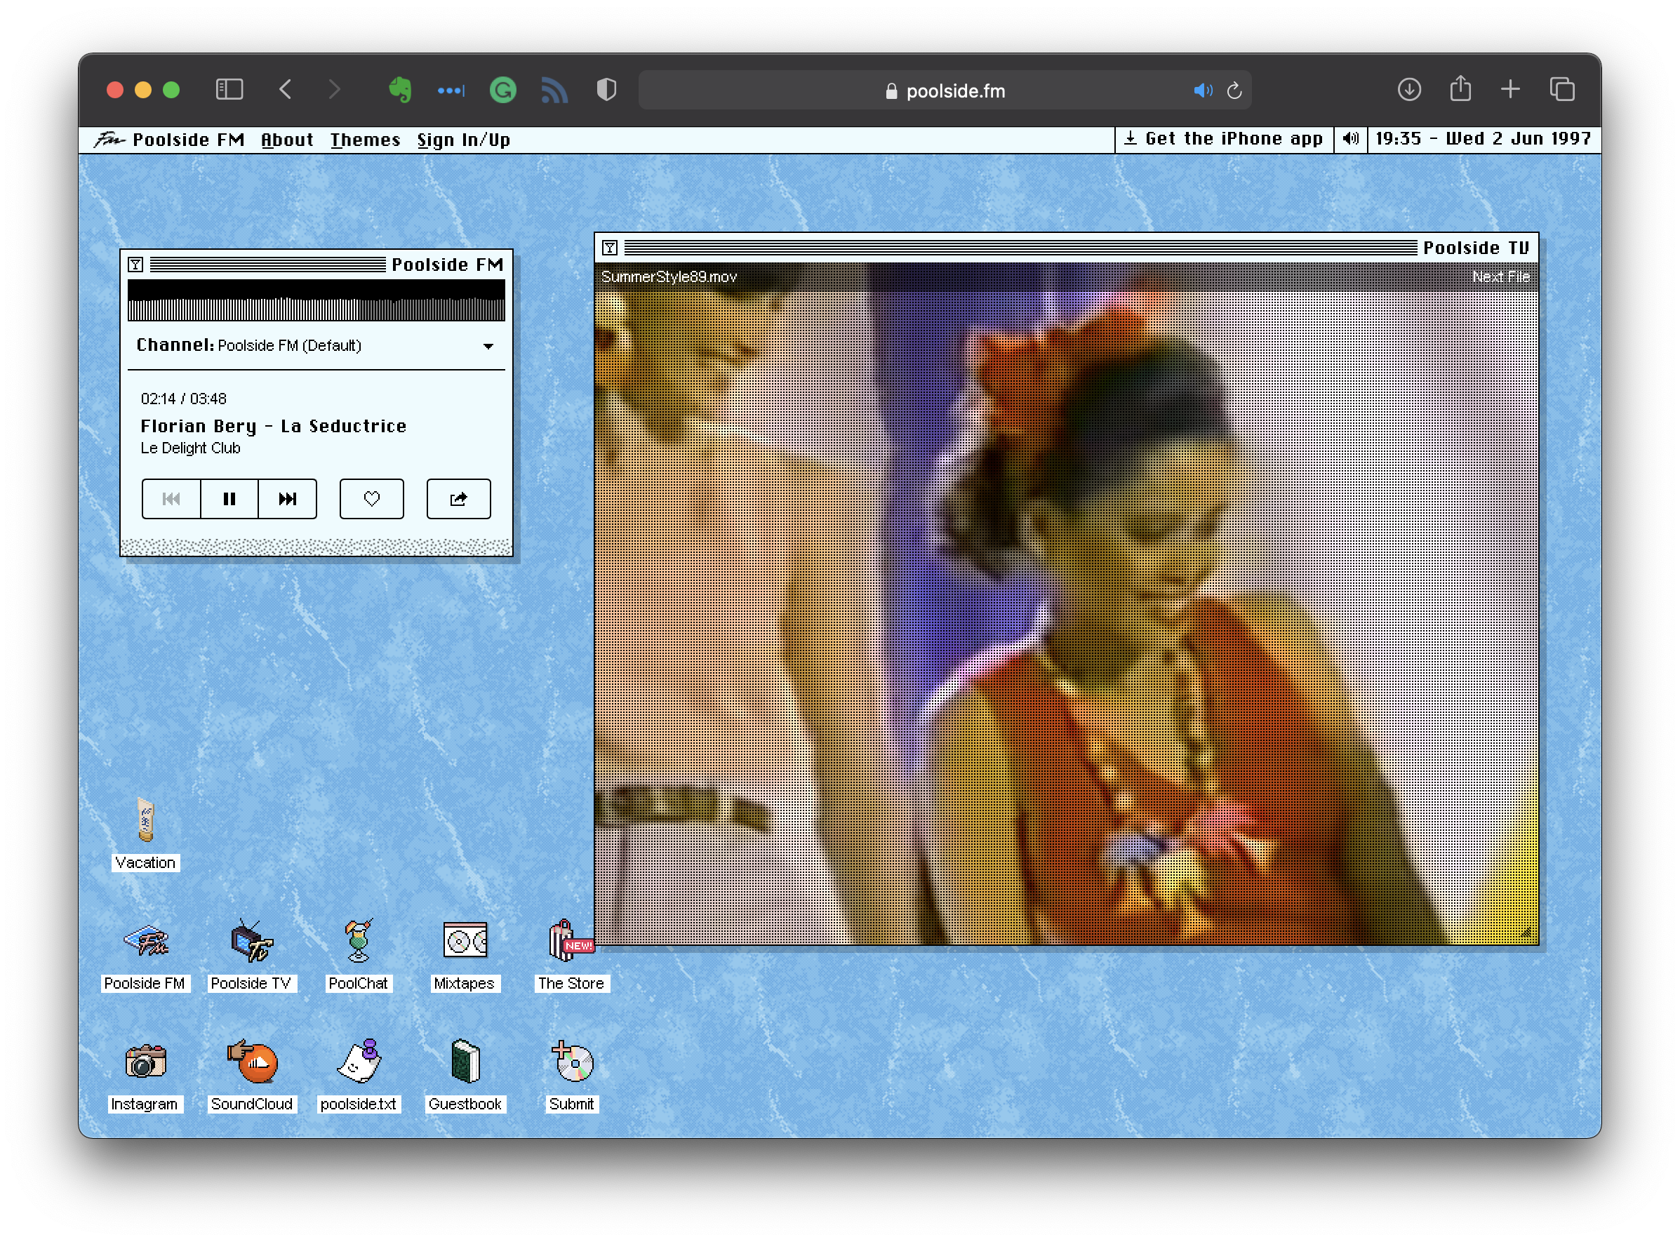Show Safari downloads
Screen dimensions: 1680x1242
coord(1409,90)
